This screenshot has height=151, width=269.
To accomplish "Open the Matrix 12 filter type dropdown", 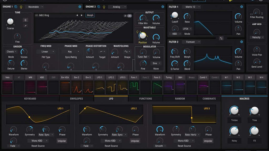I will (192, 7).
